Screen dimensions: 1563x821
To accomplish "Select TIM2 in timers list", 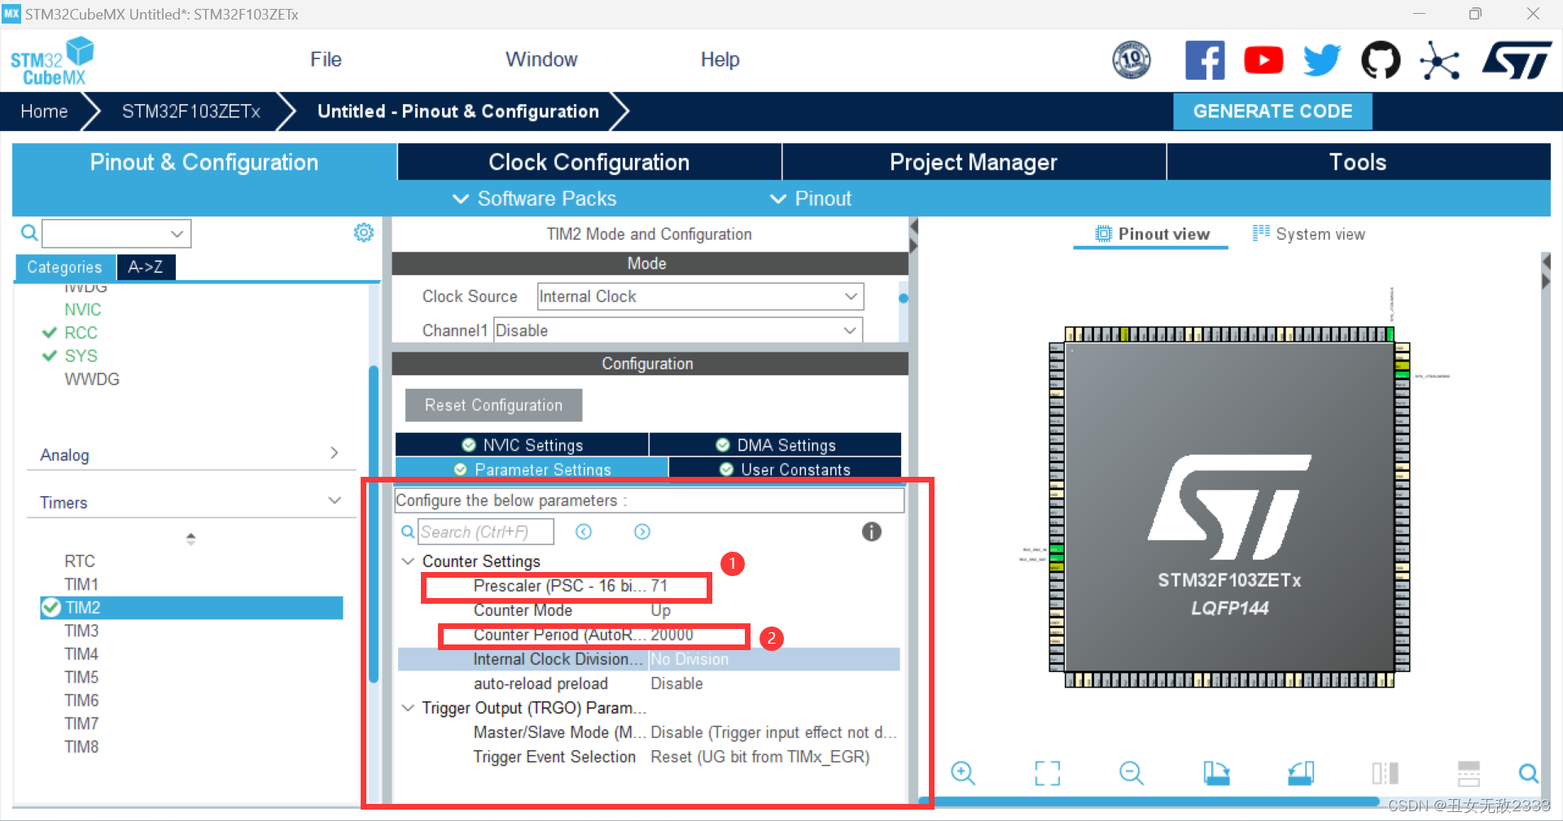I will [x=191, y=608].
